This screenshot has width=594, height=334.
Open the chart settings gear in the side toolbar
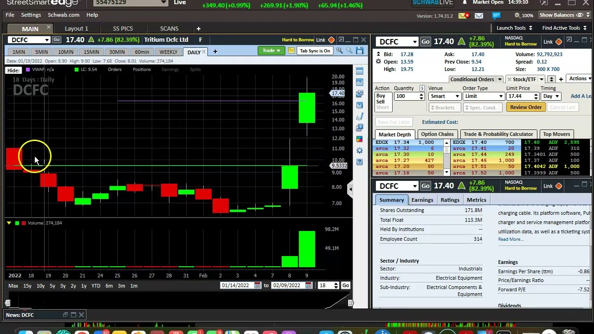[x=360, y=150]
